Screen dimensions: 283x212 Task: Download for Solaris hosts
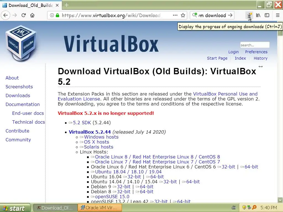click(99, 147)
